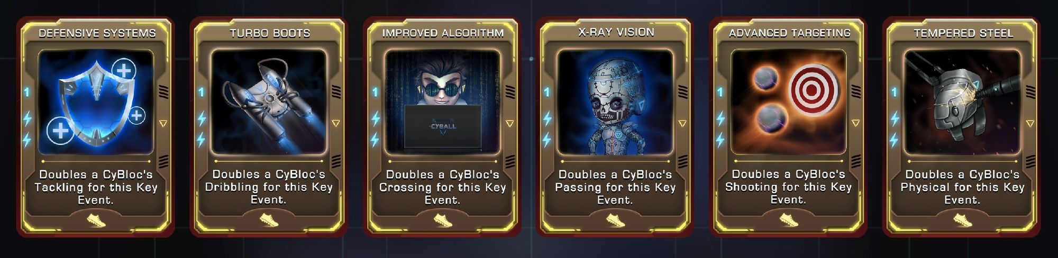The height and width of the screenshot is (258, 1058).
Task: Click the shoe icon on Advanced Targeting card
Action: point(789,220)
